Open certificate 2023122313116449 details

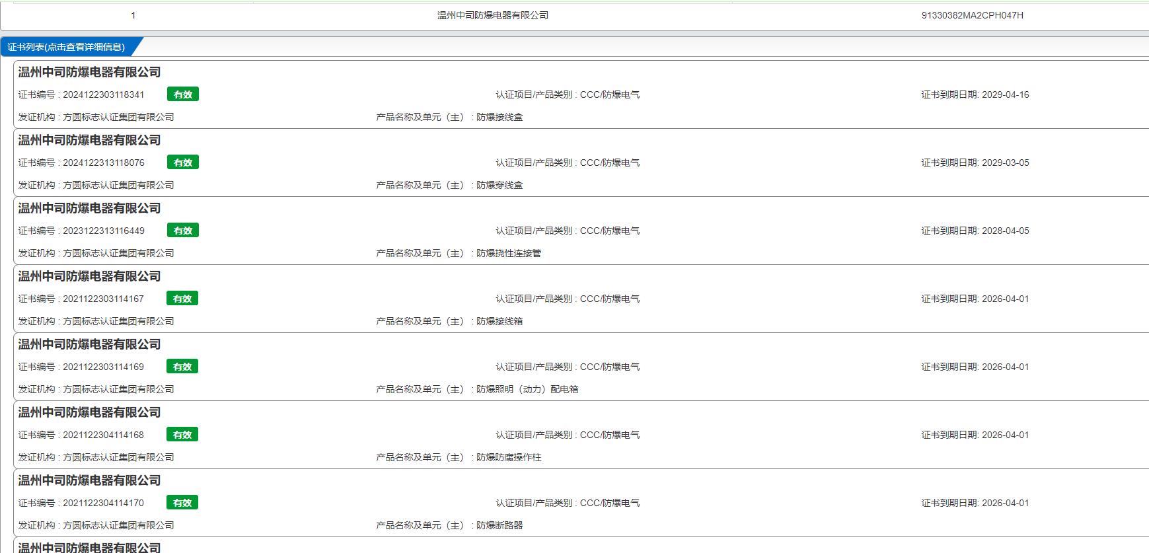(x=103, y=231)
